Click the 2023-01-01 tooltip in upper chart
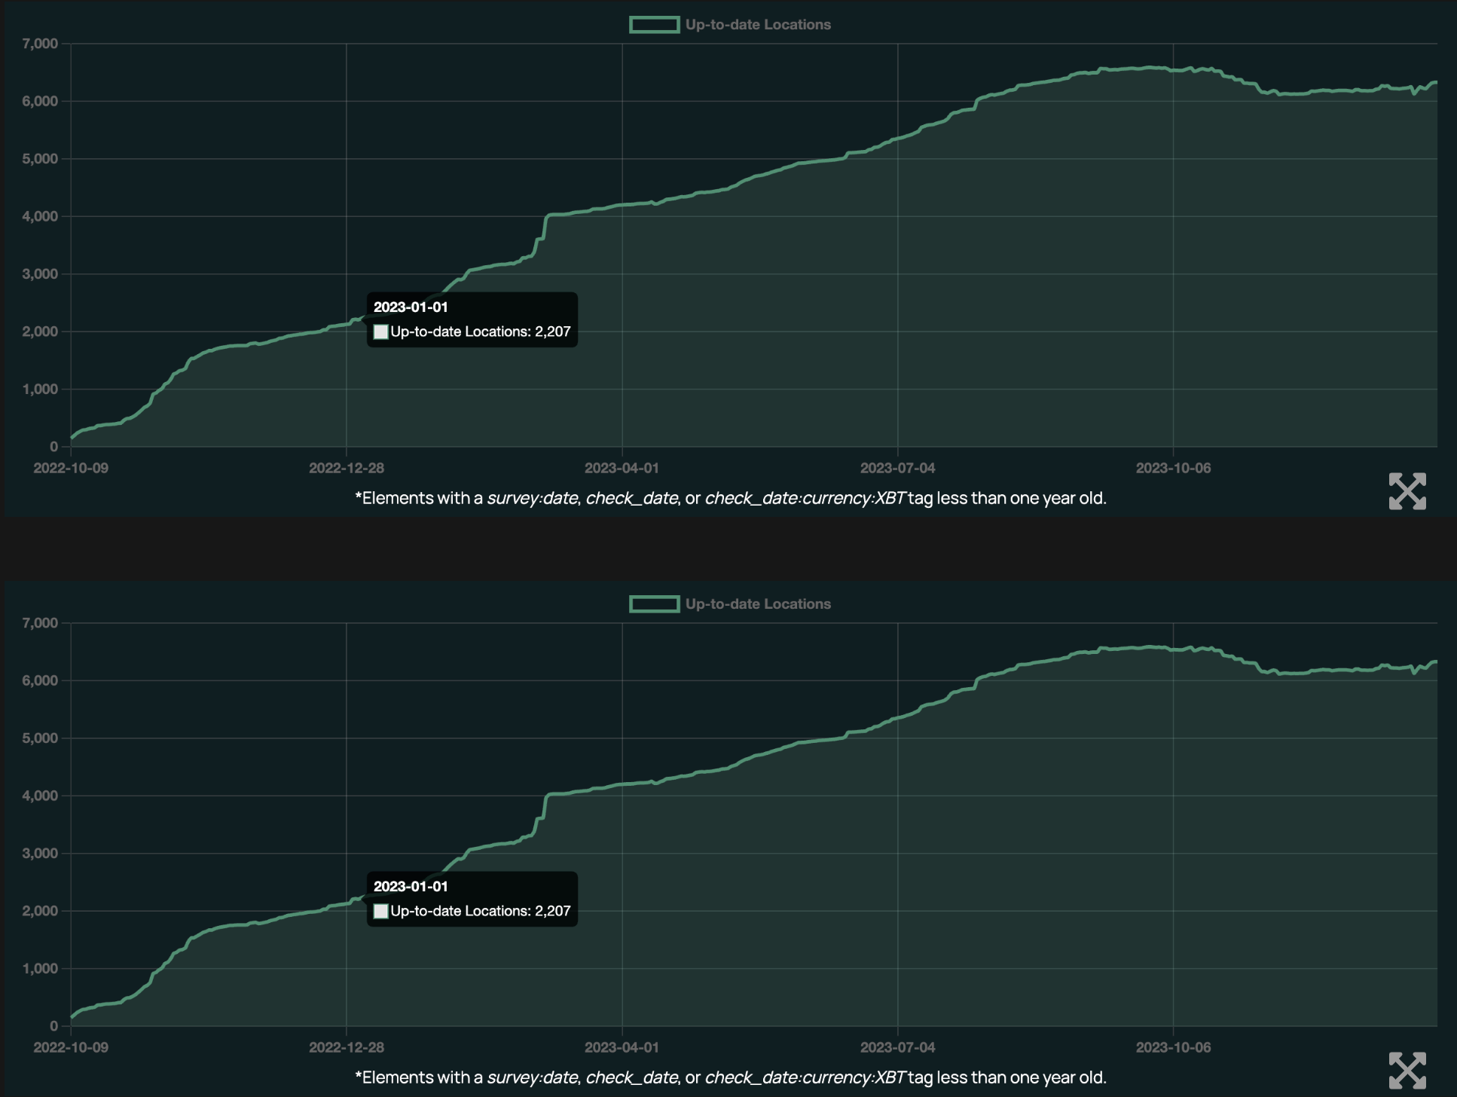The height and width of the screenshot is (1097, 1457). (411, 307)
